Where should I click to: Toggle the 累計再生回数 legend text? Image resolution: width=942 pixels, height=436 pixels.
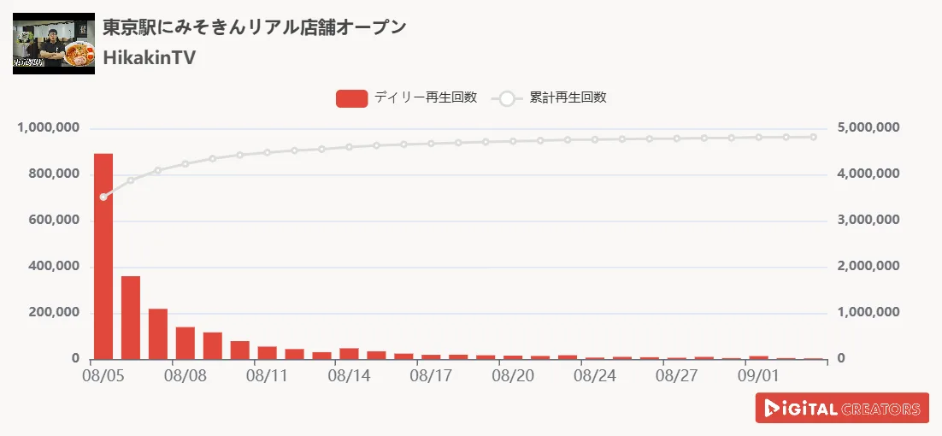pyautogui.click(x=568, y=97)
